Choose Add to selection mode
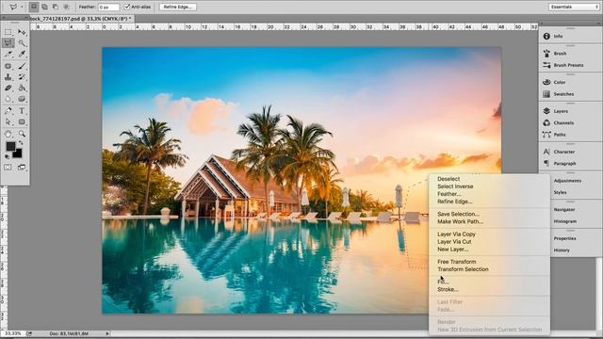Image resolution: width=603 pixels, height=339 pixels. coord(44,7)
